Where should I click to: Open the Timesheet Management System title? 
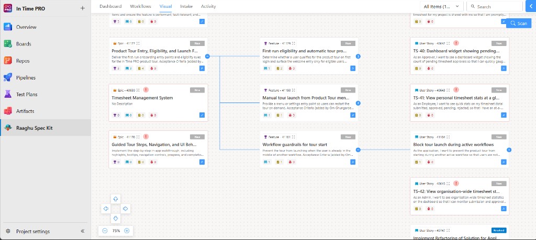(x=142, y=98)
